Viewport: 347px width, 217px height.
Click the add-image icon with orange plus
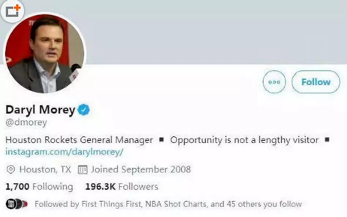coord(12,11)
